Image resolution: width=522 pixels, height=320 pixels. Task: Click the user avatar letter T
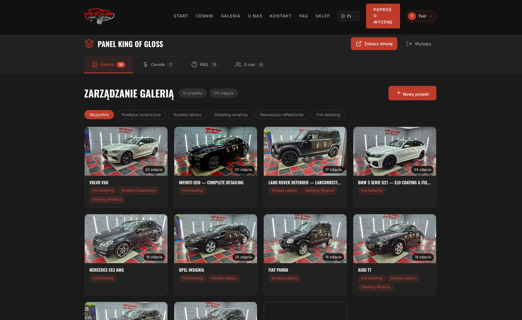412,16
